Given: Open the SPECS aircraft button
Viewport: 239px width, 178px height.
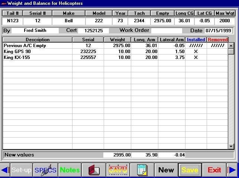Looking at the screenshot, I should (x=45, y=170).
